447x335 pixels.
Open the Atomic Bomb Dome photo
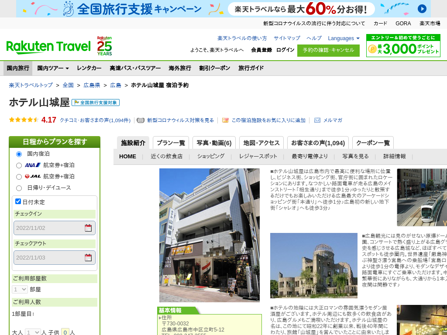(313, 266)
